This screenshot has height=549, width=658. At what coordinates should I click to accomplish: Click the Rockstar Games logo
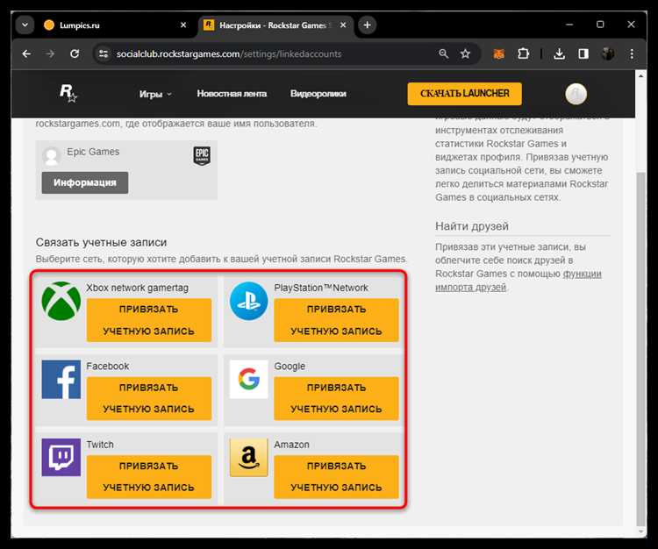click(x=68, y=93)
